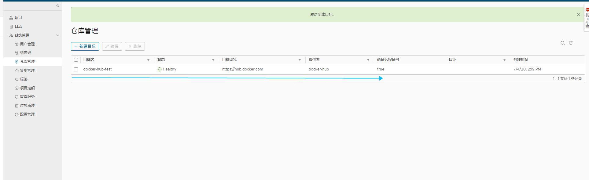Open the 提供者 column filter
Viewport: 589px width, 180px height.
pos(368,60)
